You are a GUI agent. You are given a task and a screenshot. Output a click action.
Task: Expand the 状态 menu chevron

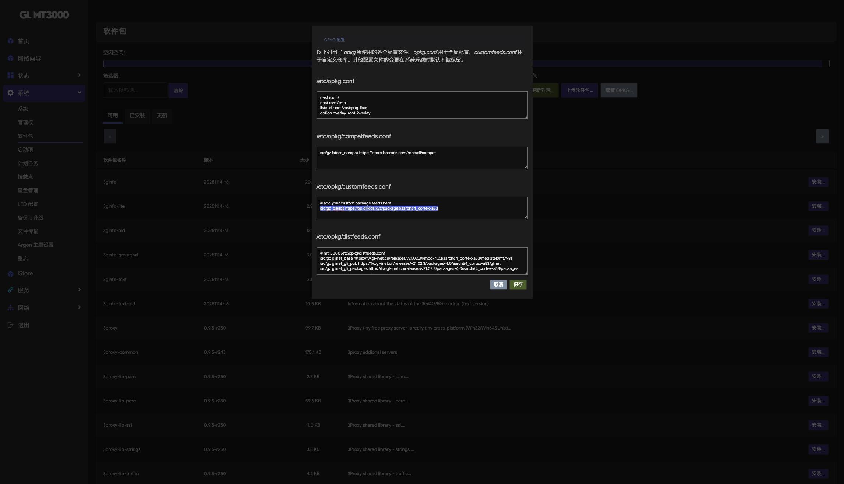pyautogui.click(x=79, y=75)
